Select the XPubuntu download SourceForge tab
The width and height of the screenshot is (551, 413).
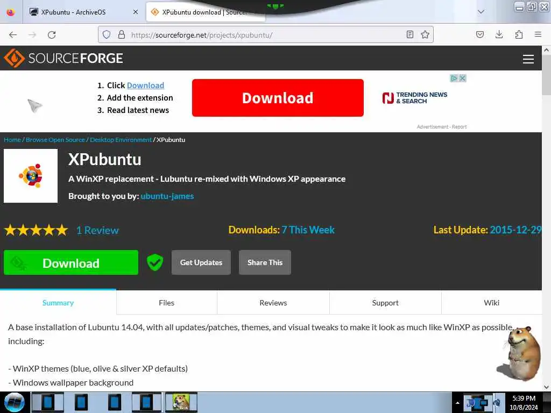coord(206,12)
